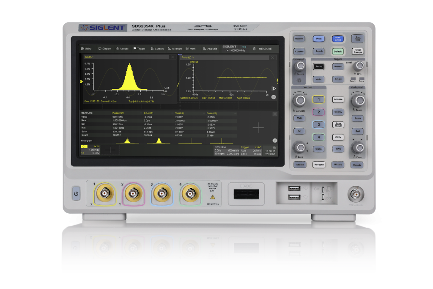Open the Utility menu on screen

click(x=86, y=49)
